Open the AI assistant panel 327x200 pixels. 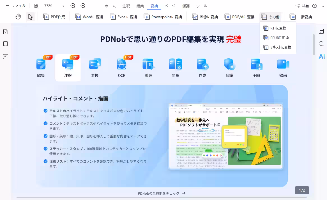(x=321, y=56)
